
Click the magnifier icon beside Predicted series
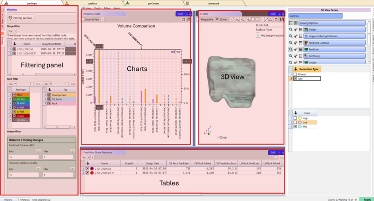click(290, 49)
